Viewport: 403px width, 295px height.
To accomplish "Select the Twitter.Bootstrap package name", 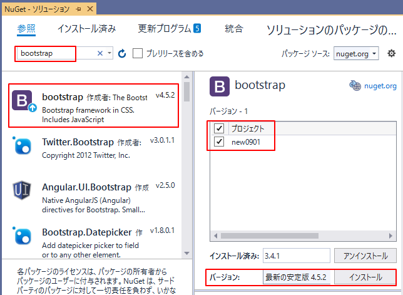I will click(x=78, y=142).
